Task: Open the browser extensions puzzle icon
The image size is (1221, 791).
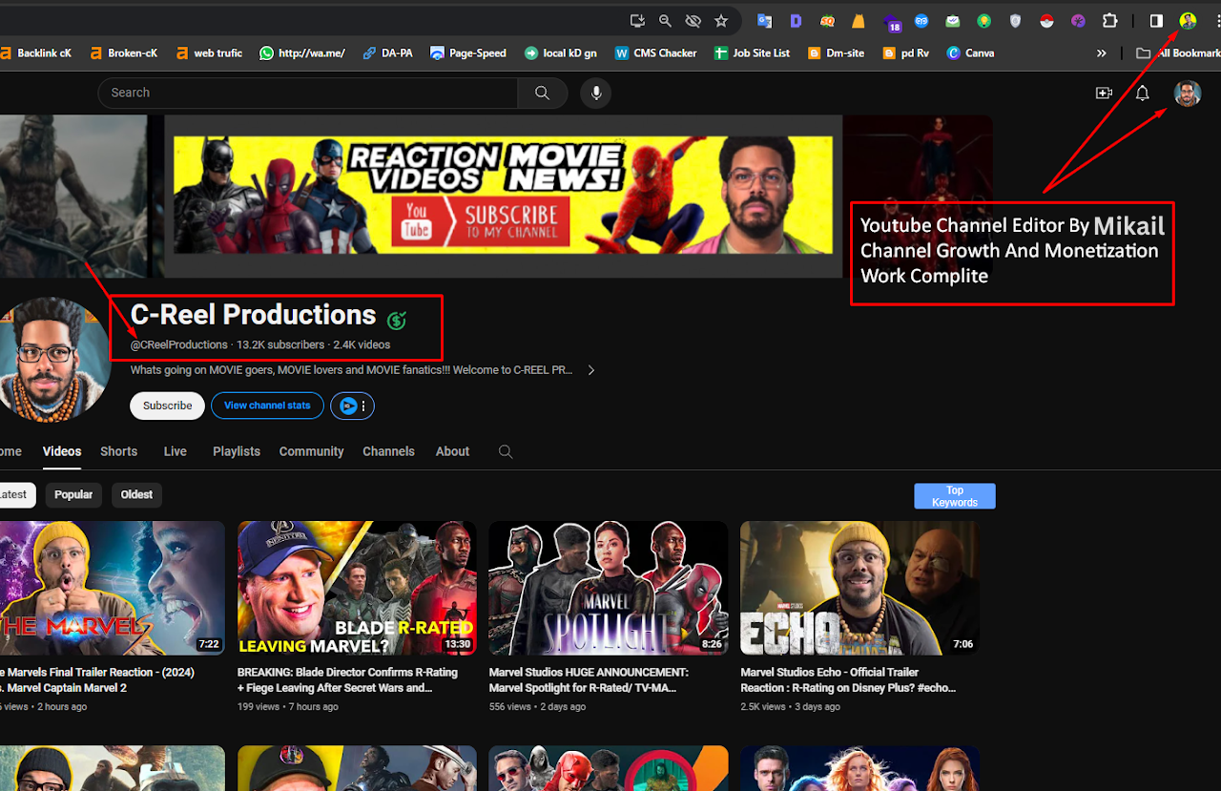Action: pos(1109,21)
